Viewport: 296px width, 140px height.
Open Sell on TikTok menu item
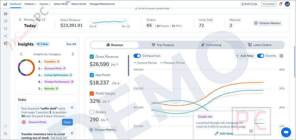(x=61, y=4)
